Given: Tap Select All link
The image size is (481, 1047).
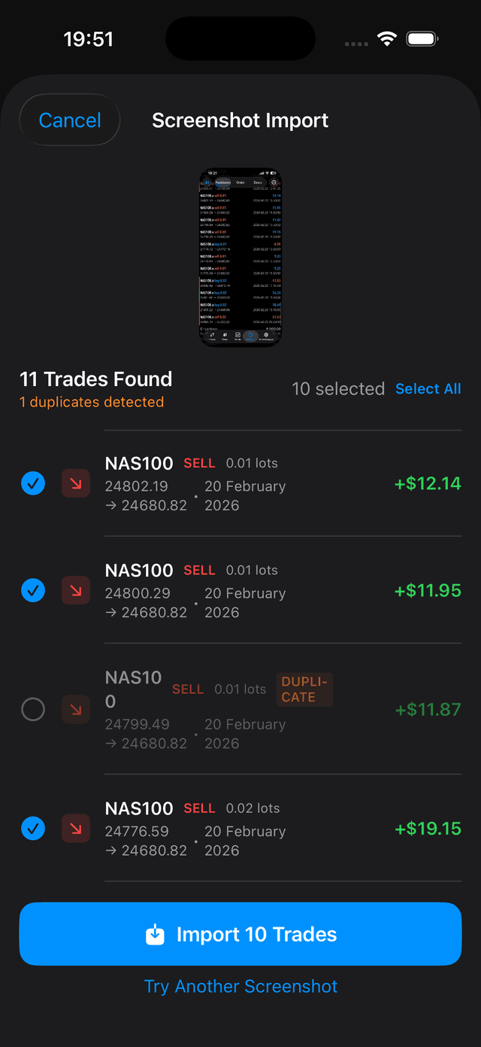Looking at the screenshot, I should point(428,389).
